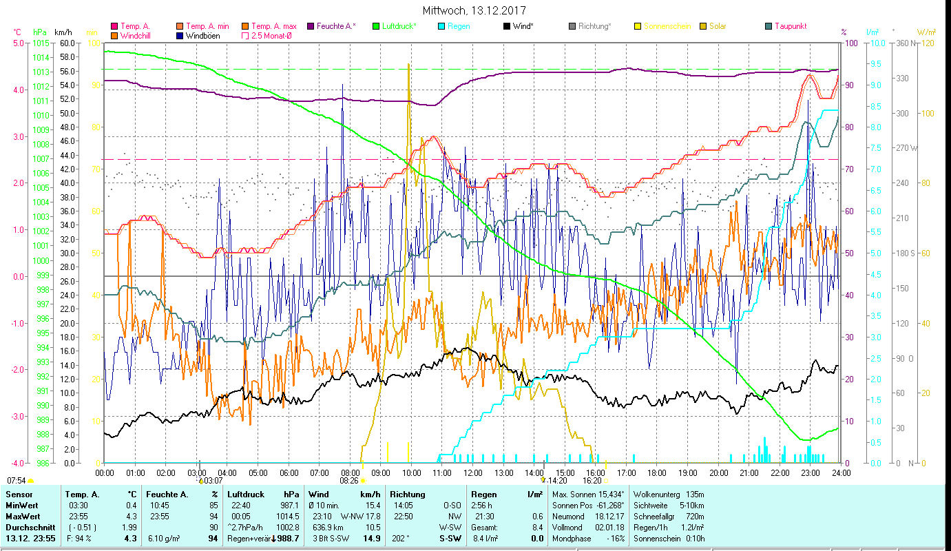Image resolution: width=951 pixels, height=551 pixels.
Task: Click the Mondphase -16% entry
Action: coord(589,538)
